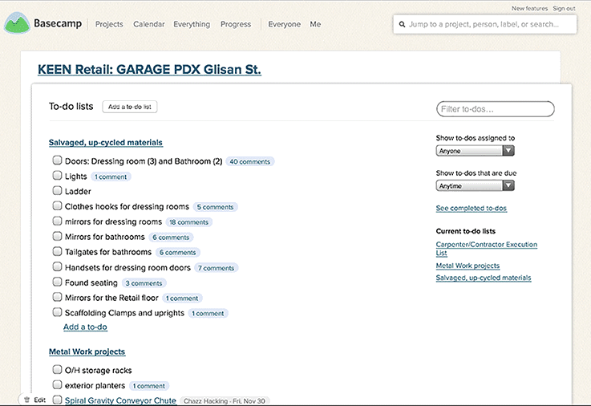591x406 pixels.
Task: Click the Add a to-do link
Action: tap(85, 327)
